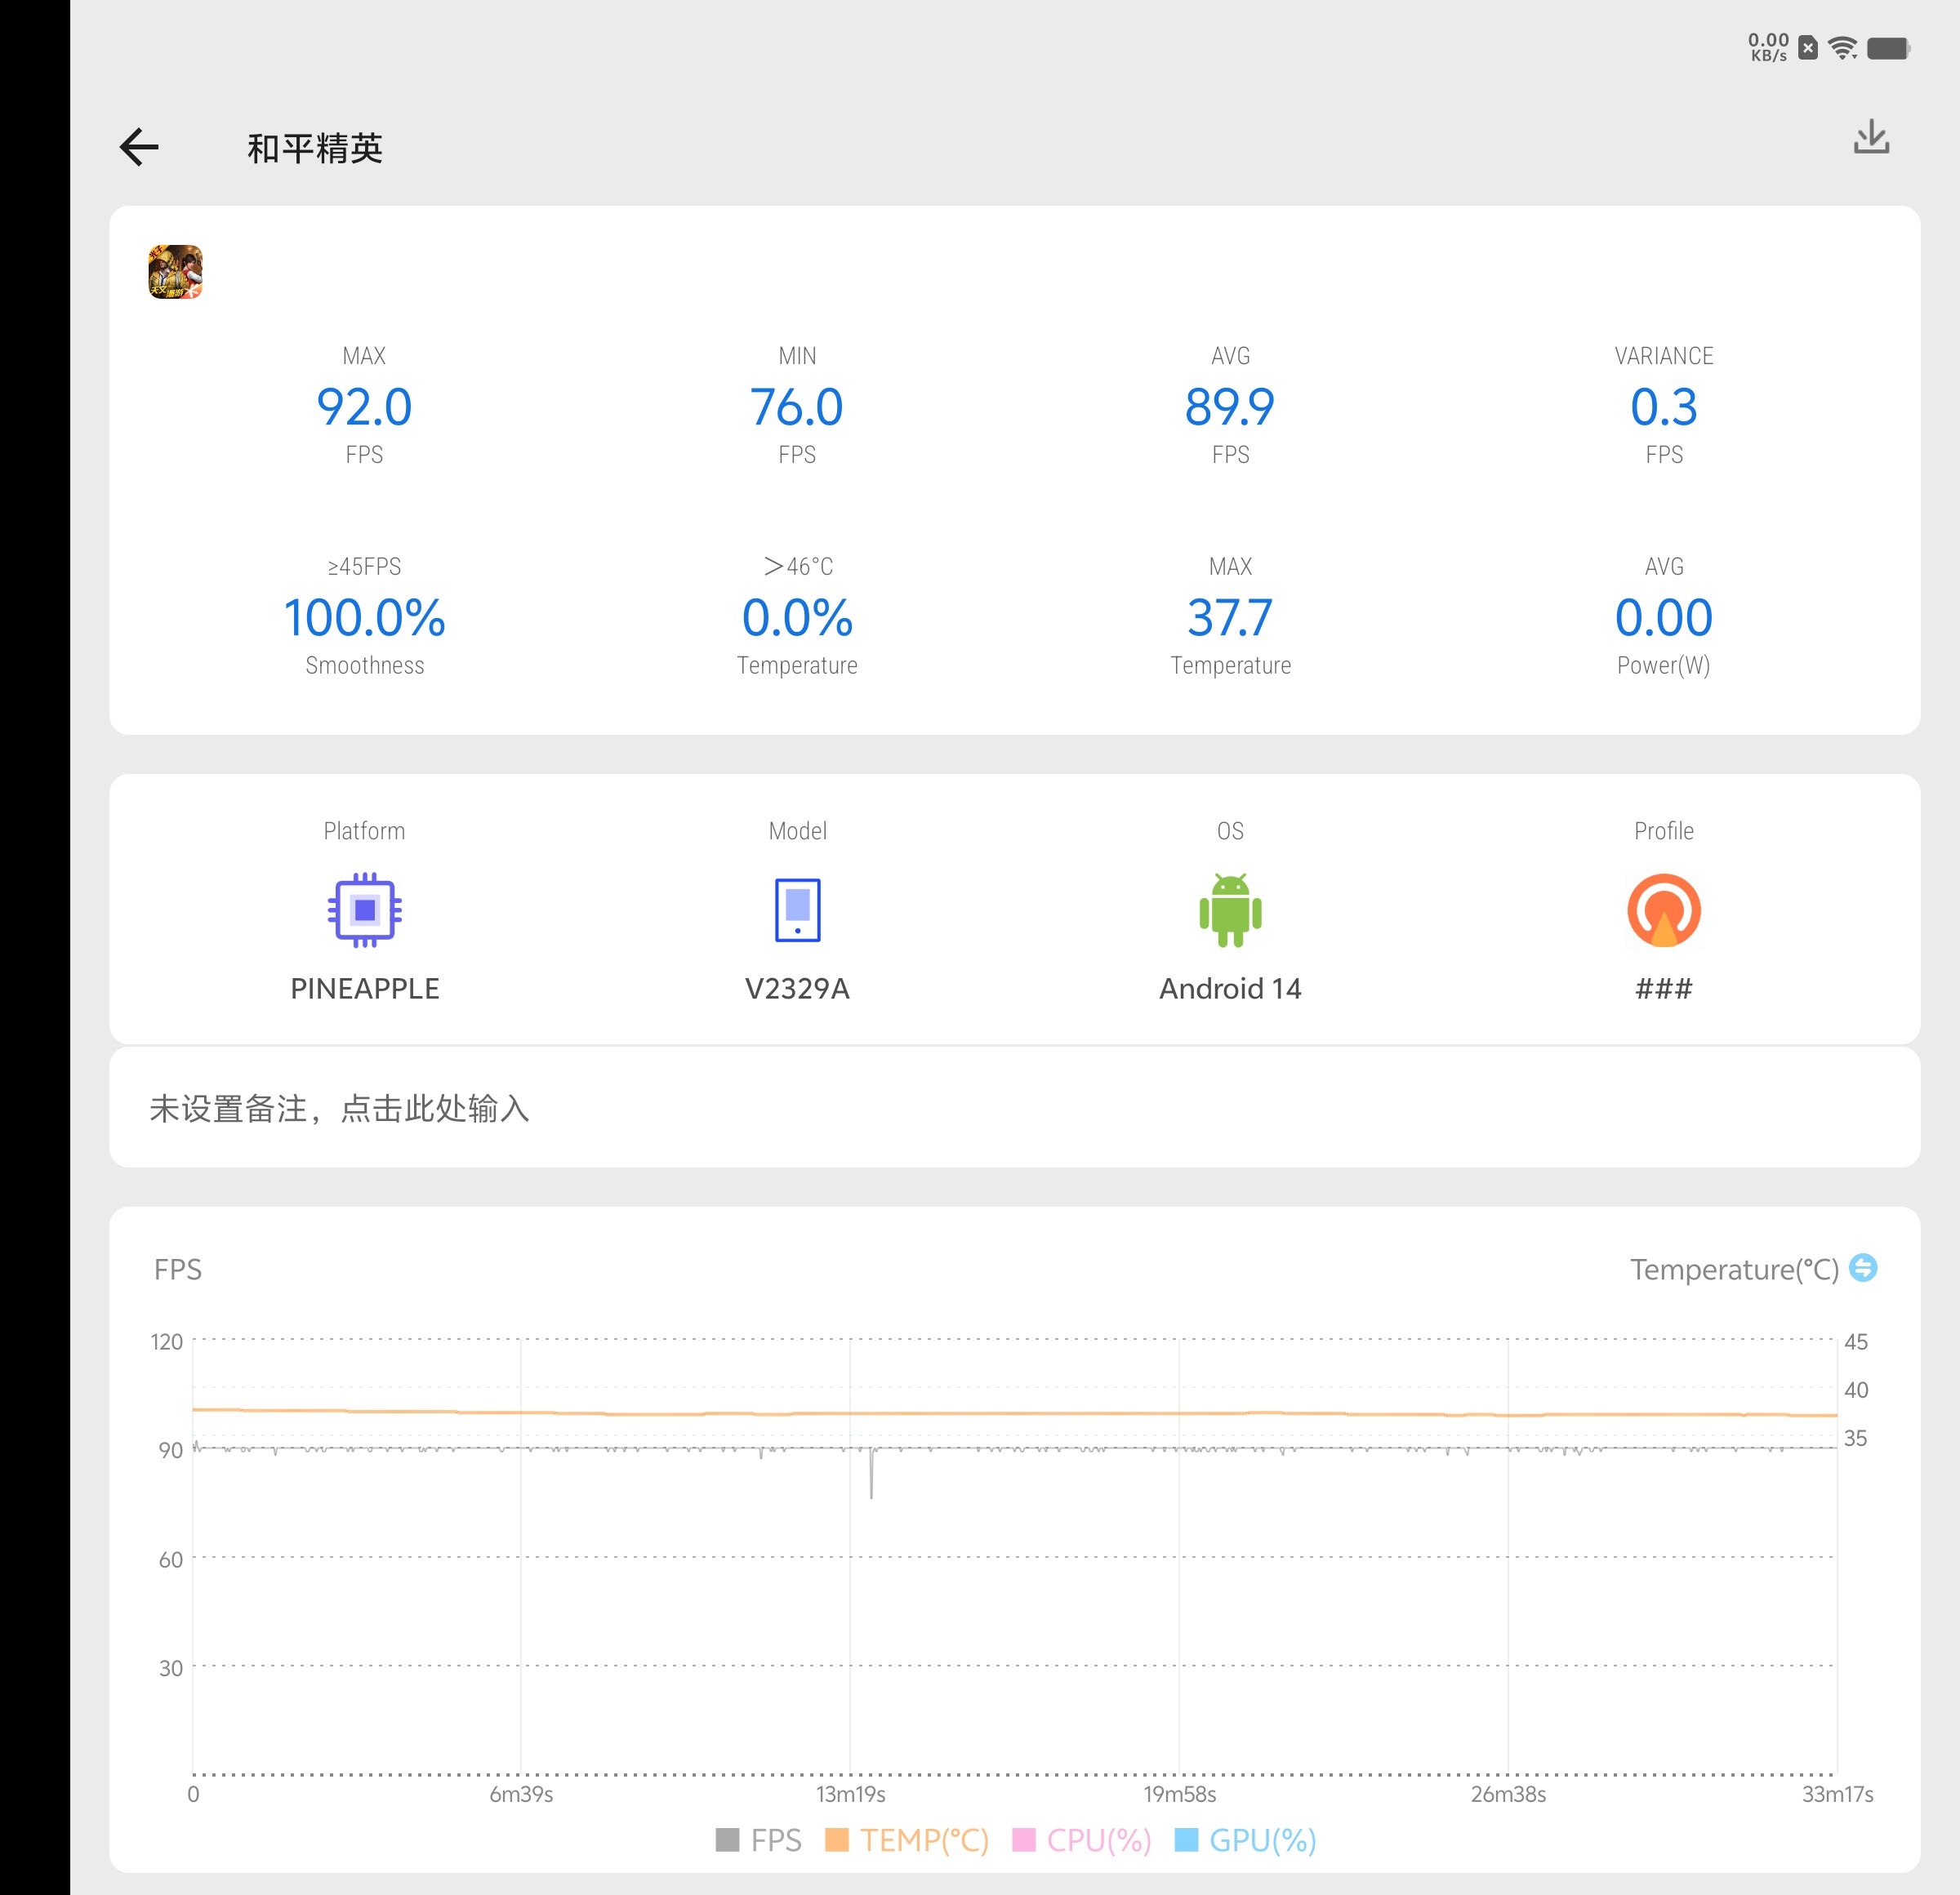The image size is (1960, 1895).
Task: Click the note field 未设置备注，点击此处输入
Action: [1014, 1108]
